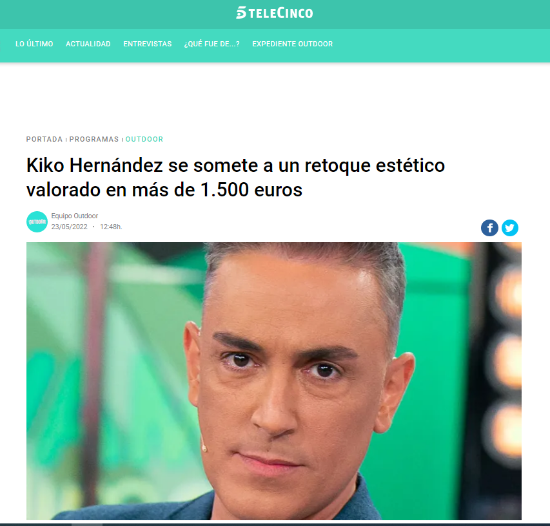Screen dimensions: 550x526
Task: Share the article on Facebook
Action: pos(489,228)
